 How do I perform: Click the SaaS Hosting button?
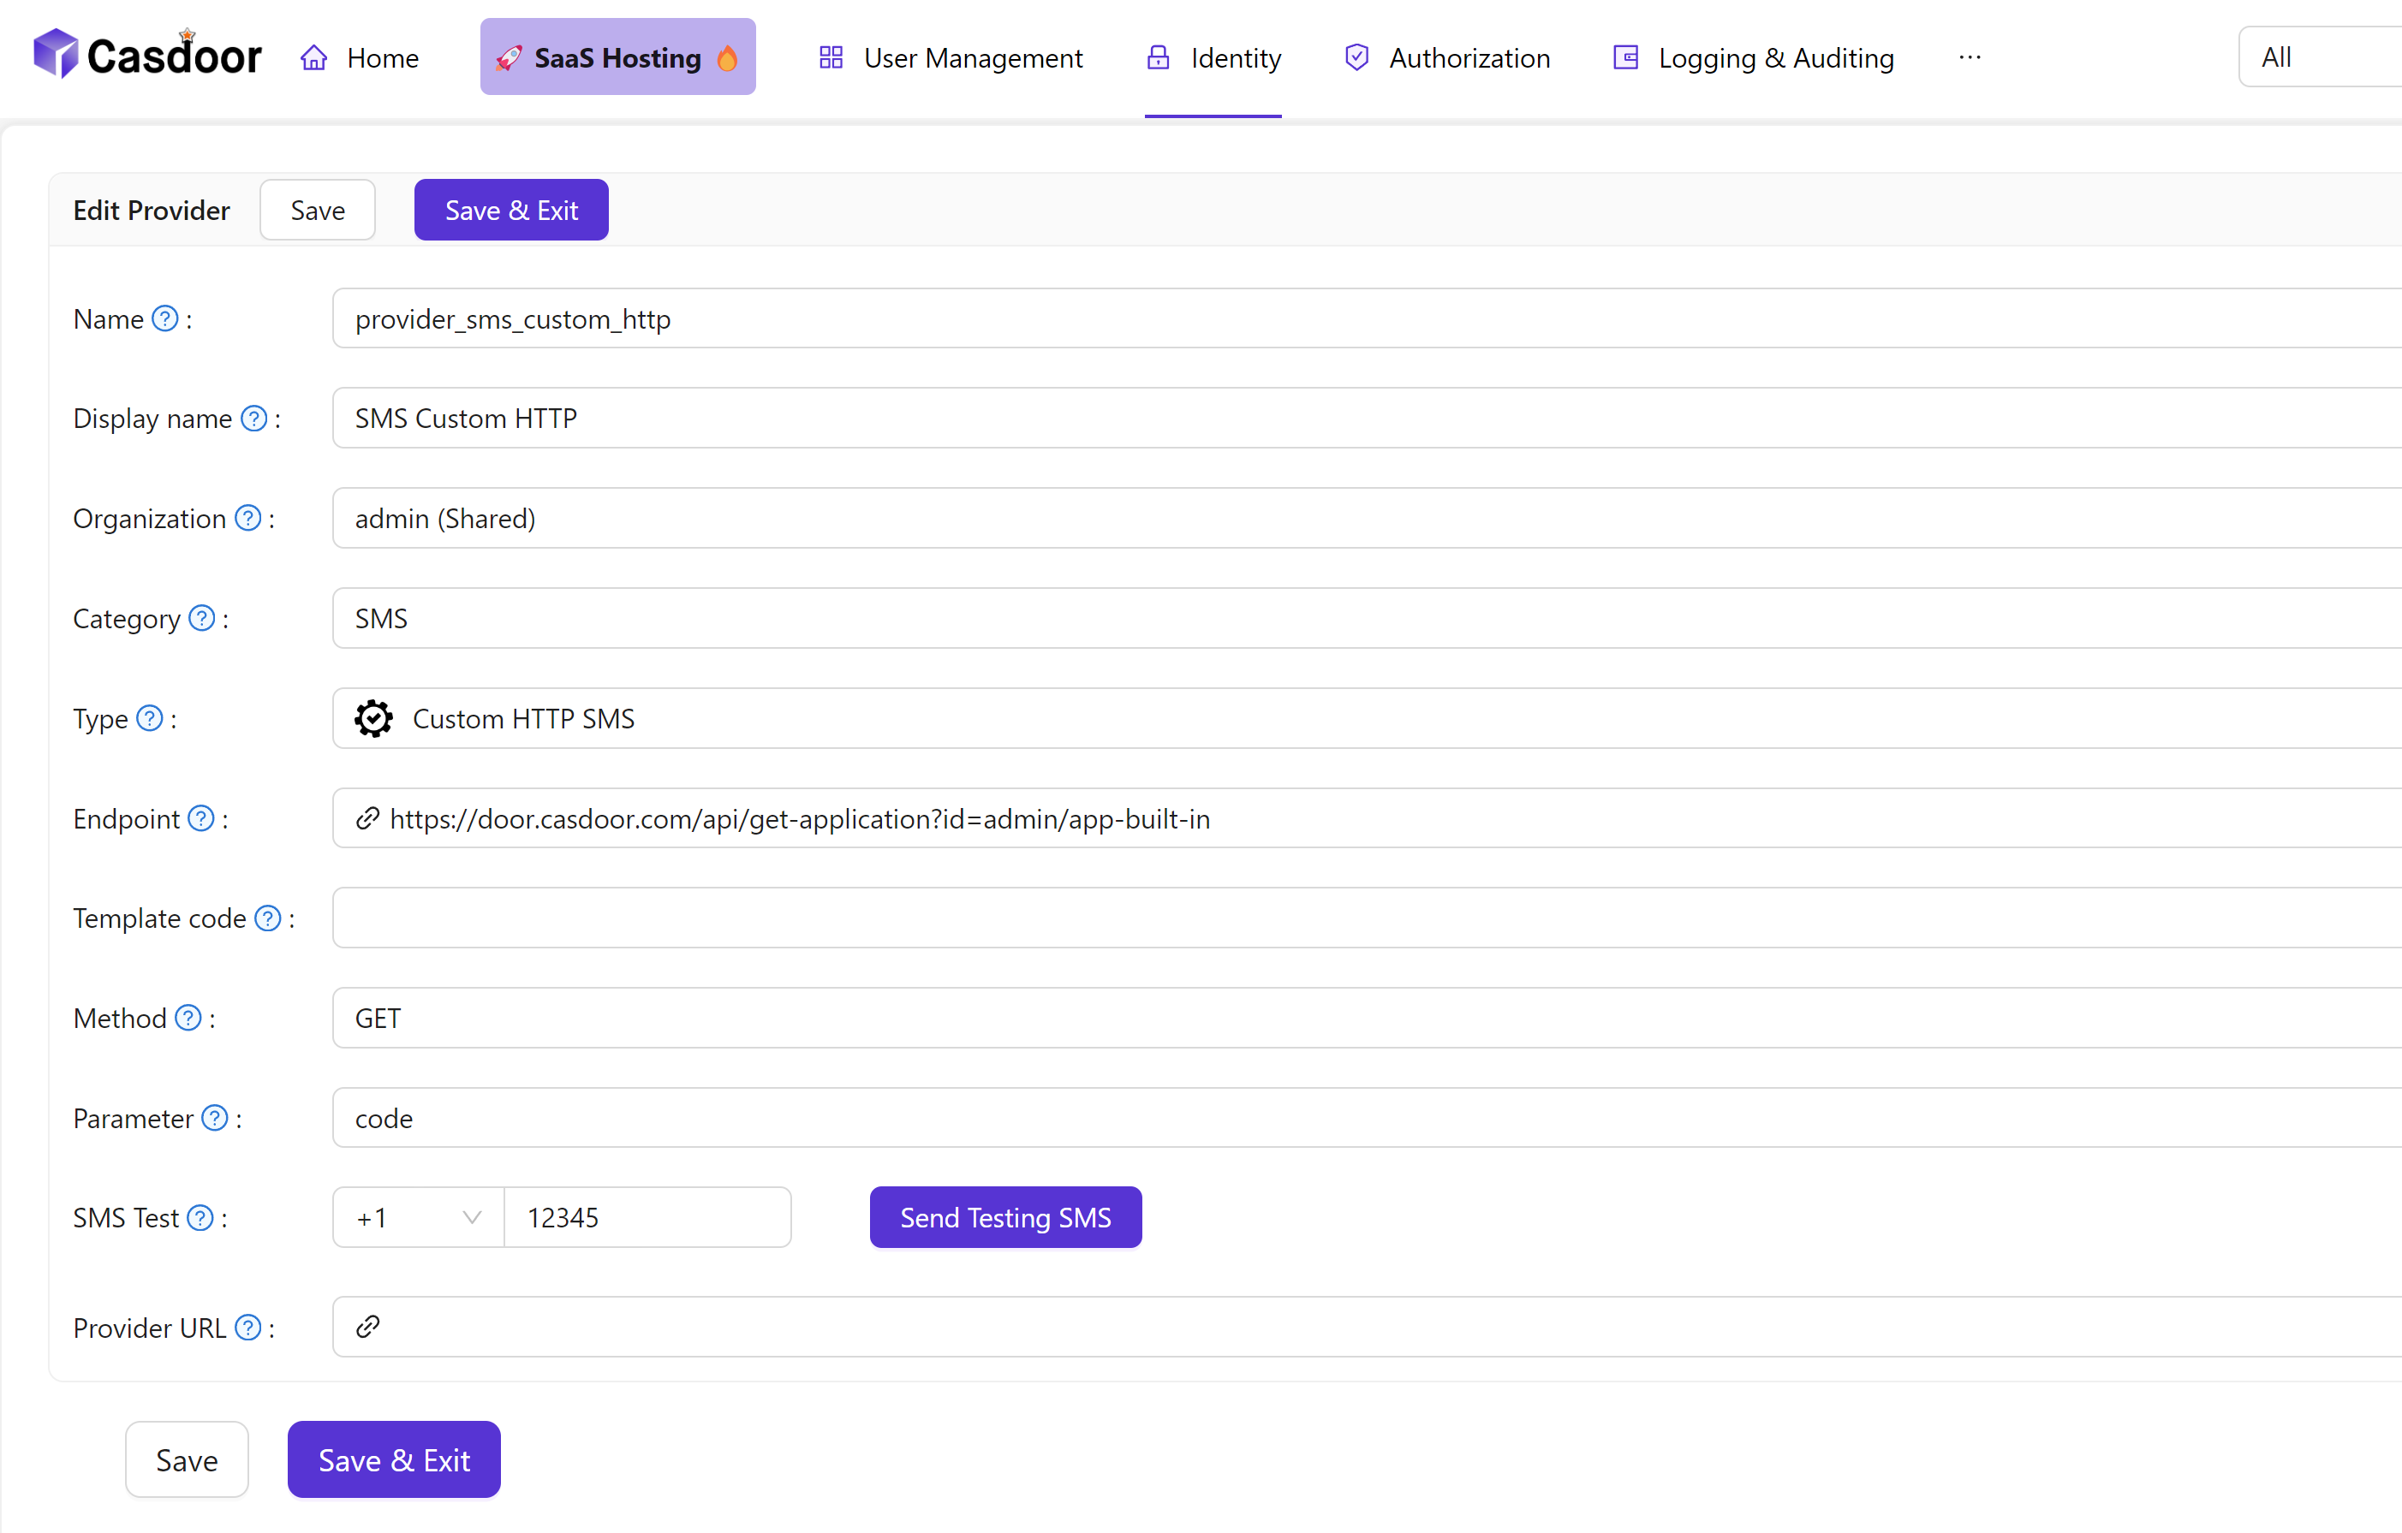[x=617, y=56]
